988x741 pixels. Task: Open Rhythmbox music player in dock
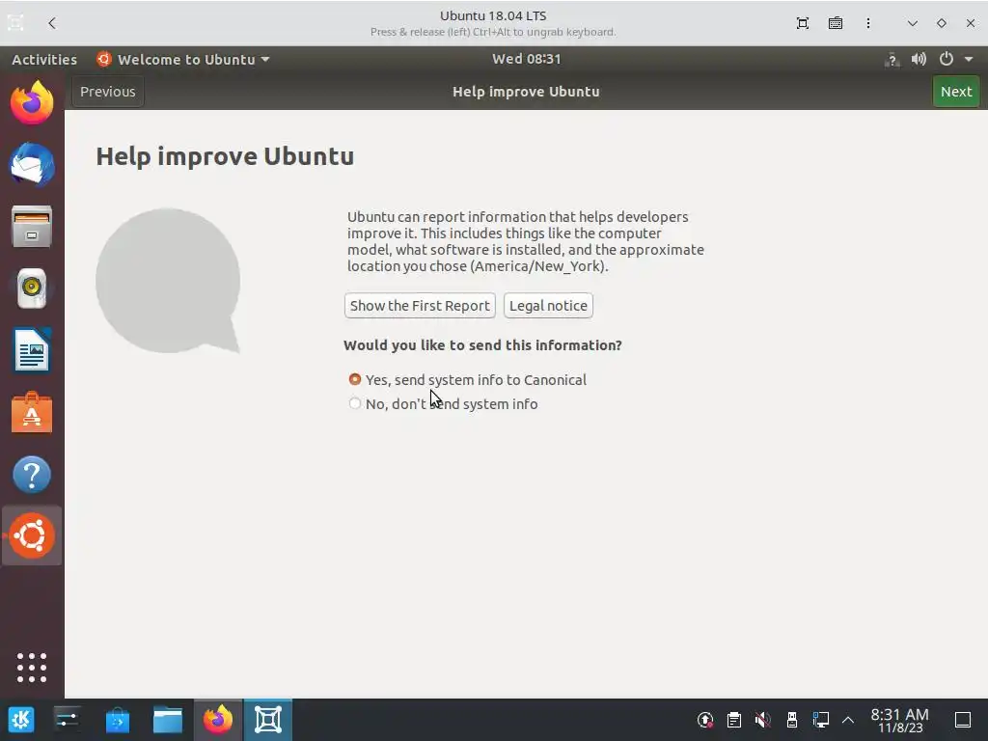point(32,288)
